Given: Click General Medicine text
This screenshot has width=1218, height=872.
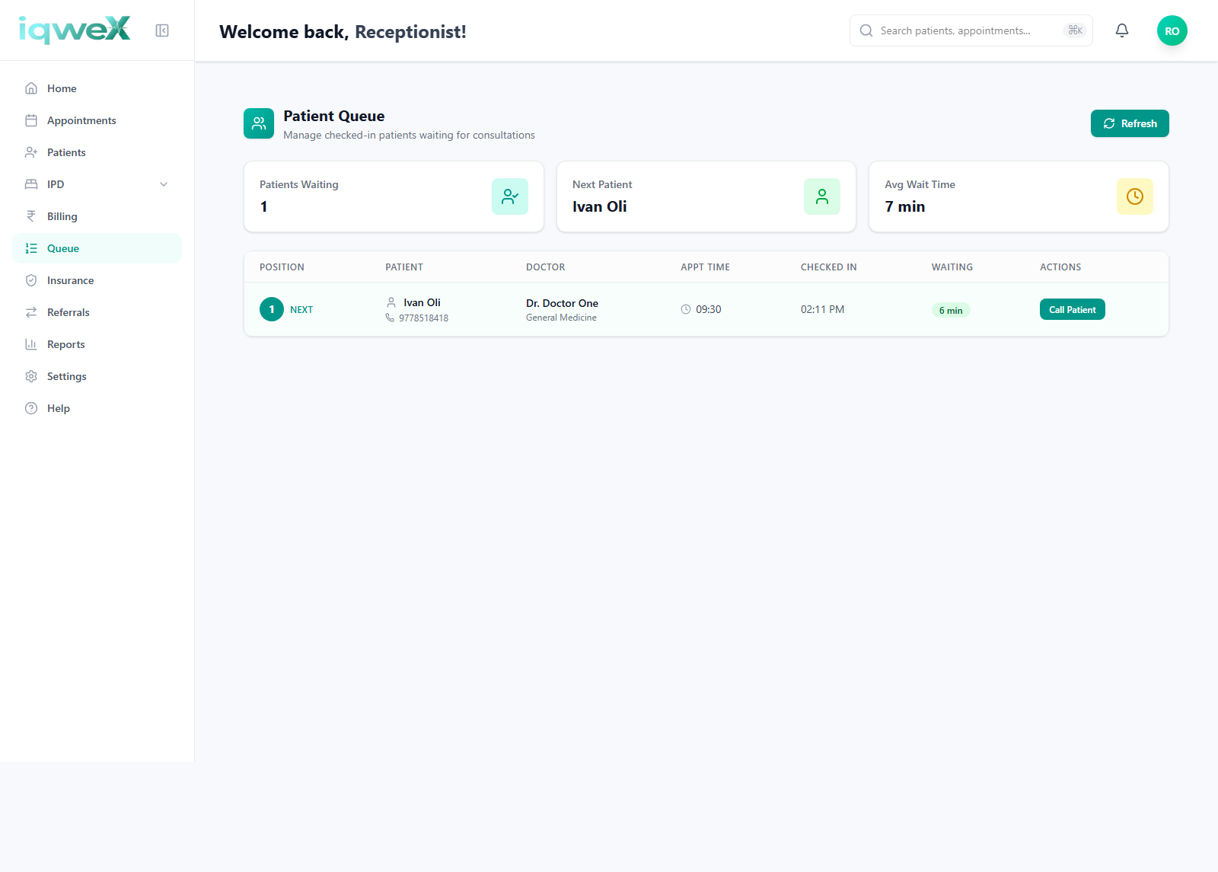Looking at the screenshot, I should pos(561,318).
